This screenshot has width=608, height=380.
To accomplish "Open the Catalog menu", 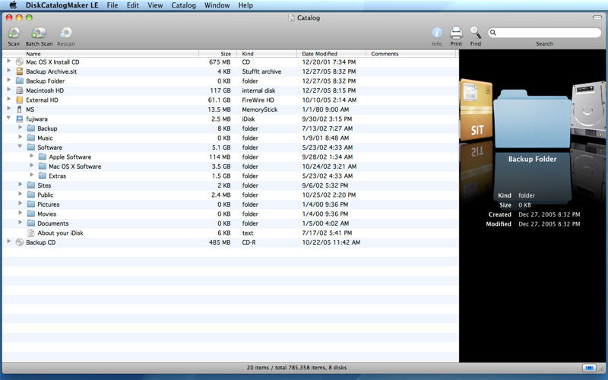I will (x=184, y=5).
